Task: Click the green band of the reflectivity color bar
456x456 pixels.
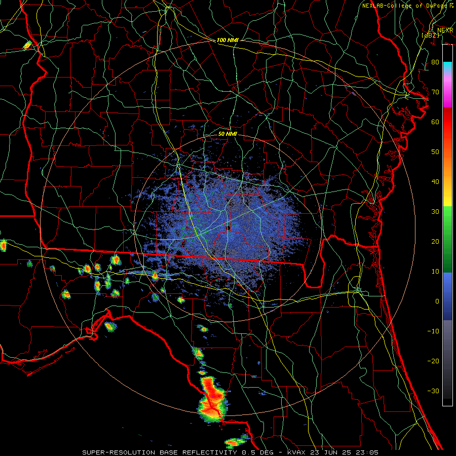Action: [x=447, y=239]
